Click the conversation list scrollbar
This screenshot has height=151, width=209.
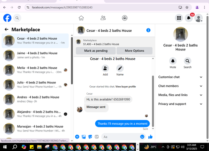[x=72, y=60]
